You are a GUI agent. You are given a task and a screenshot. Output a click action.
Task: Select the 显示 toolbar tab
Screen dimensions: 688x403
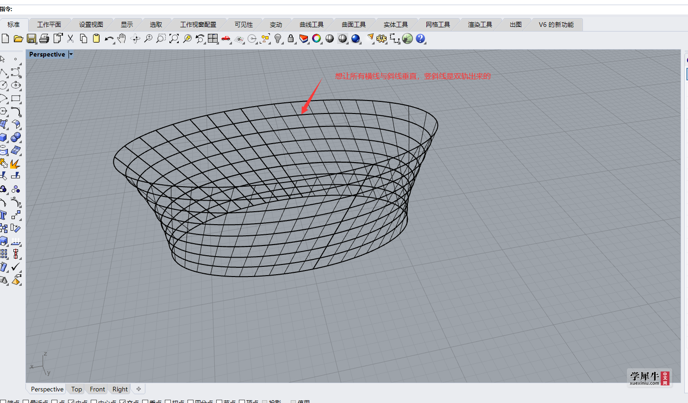tap(127, 25)
